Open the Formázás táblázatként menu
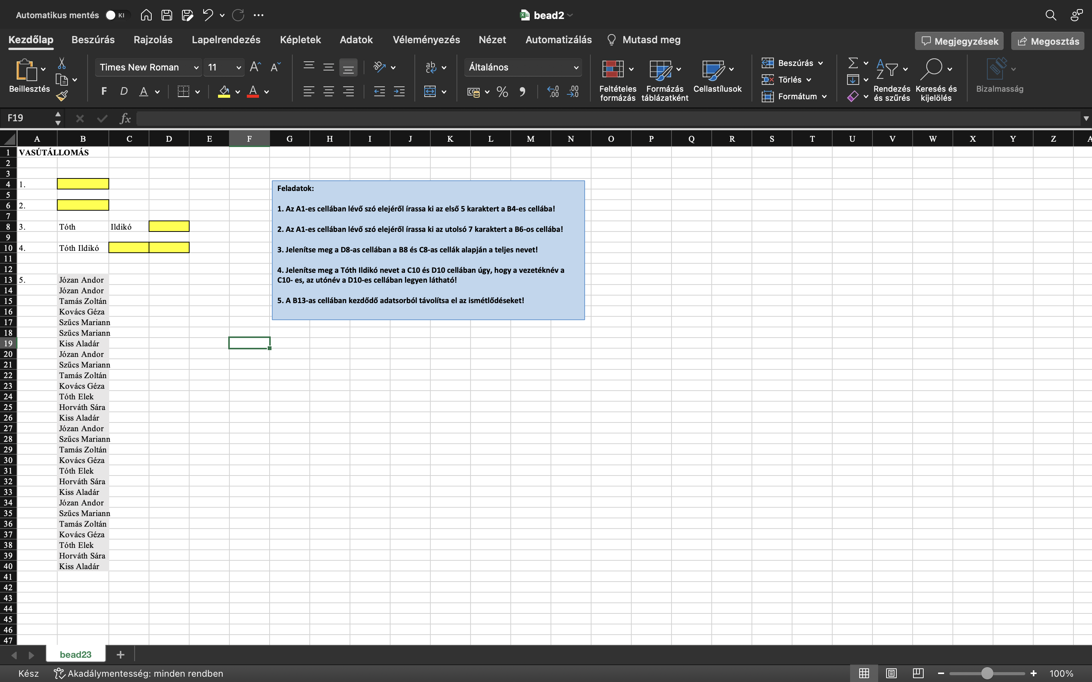This screenshot has width=1092, height=682. click(x=665, y=80)
